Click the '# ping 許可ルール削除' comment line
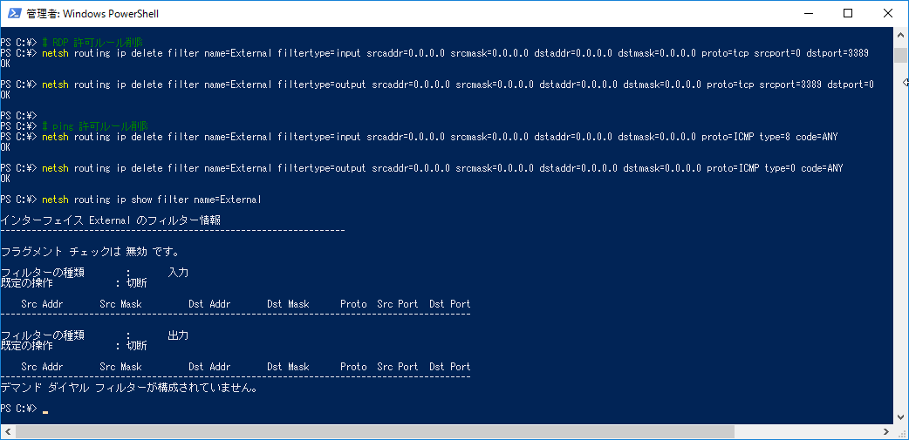 pyautogui.click(x=95, y=126)
